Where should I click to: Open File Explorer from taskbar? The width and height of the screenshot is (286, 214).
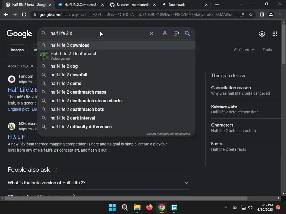point(137,207)
